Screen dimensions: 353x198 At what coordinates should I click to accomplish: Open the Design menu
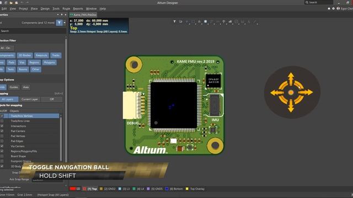[x=45, y=9]
